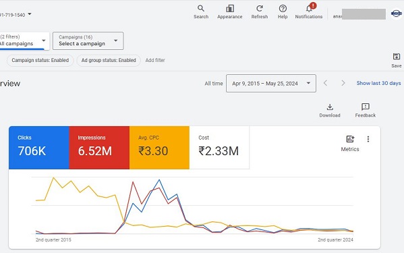This screenshot has height=253, width=404.
Task: Click Show last 30 days link
Action: pyautogui.click(x=378, y=83)
